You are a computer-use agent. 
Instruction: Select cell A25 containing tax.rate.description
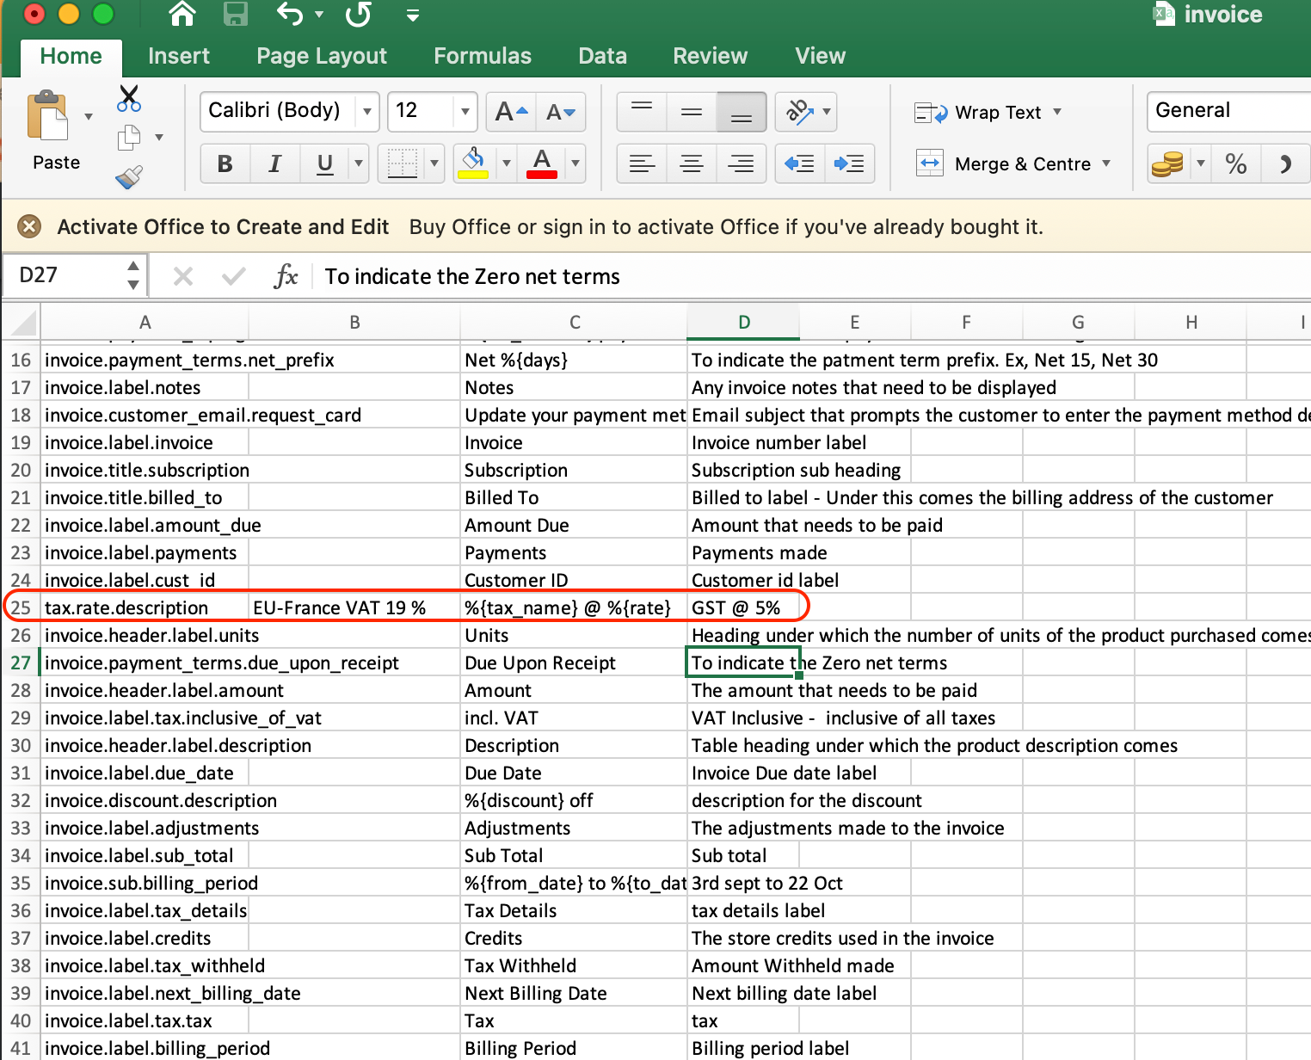point(126,607)
